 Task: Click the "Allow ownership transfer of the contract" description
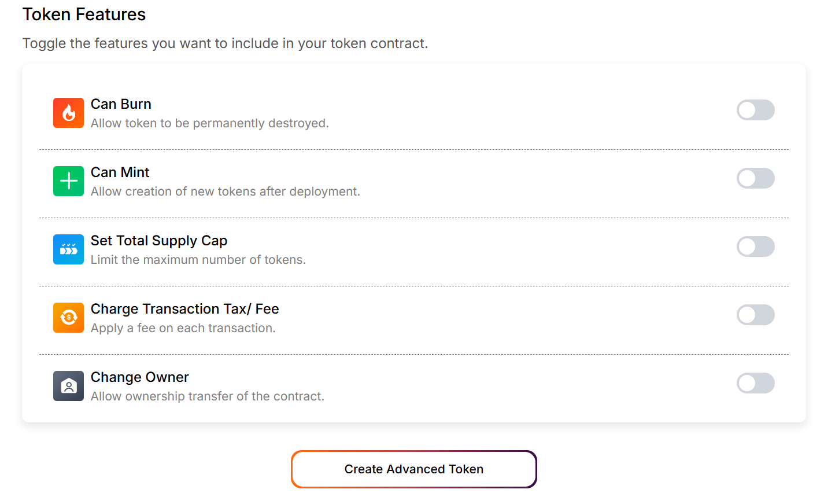pos(207,396)
